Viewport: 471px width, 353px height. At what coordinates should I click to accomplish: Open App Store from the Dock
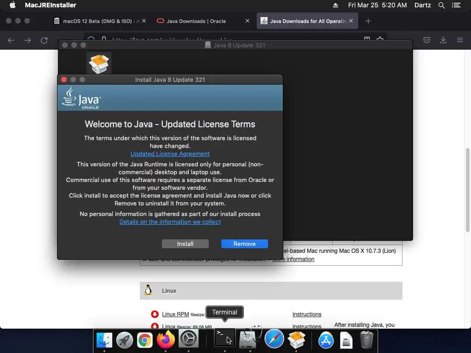(x=326, y=340)
